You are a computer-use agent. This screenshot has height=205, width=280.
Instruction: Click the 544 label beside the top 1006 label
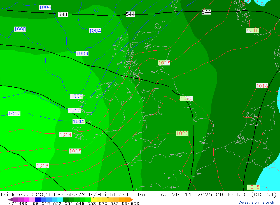[x=63, y=15]
